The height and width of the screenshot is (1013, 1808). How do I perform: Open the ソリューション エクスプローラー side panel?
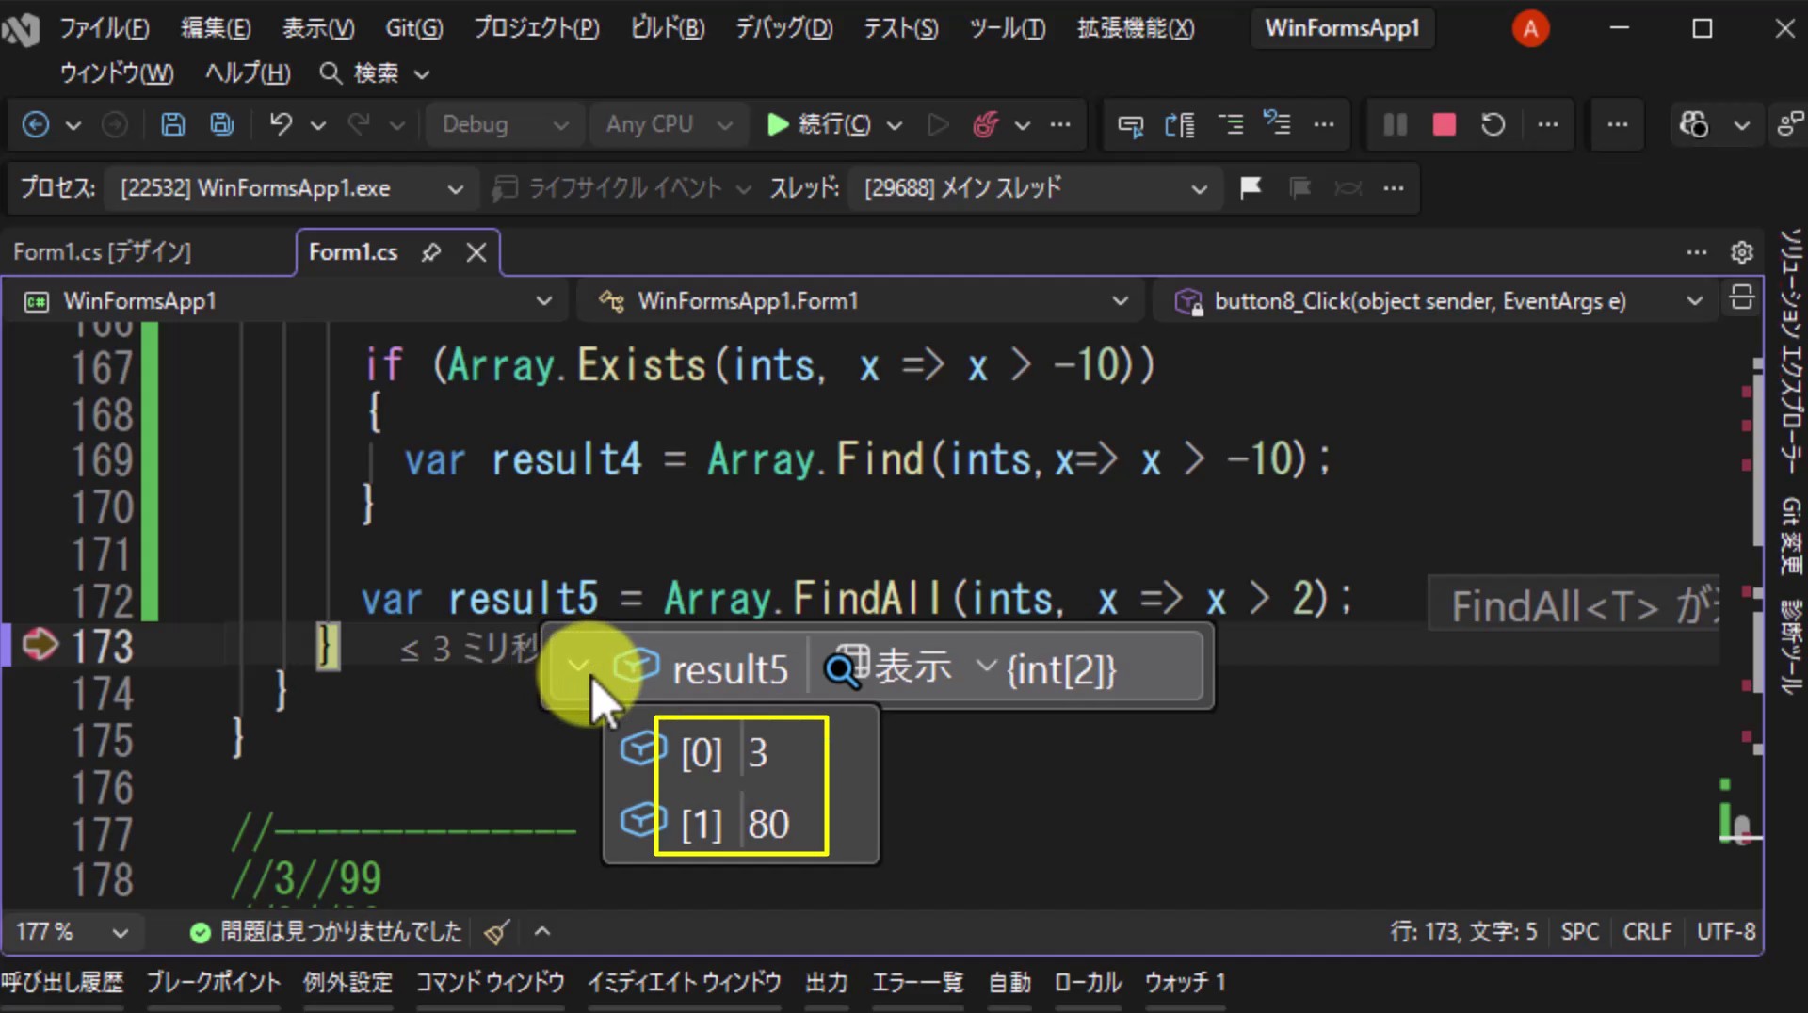coord(1791,350)
